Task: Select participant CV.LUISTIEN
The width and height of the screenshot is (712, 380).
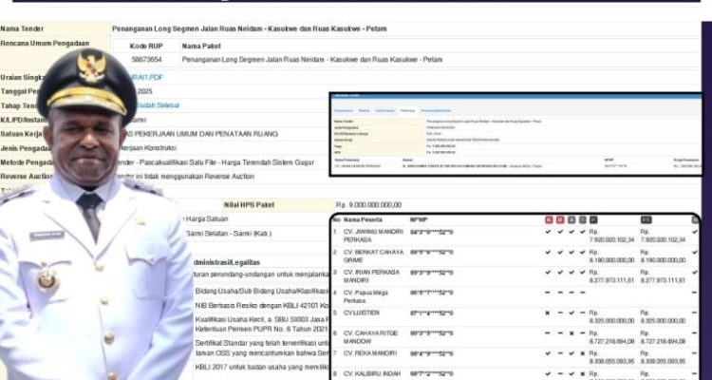Action: pyautogui.click(x=361, y=313)
